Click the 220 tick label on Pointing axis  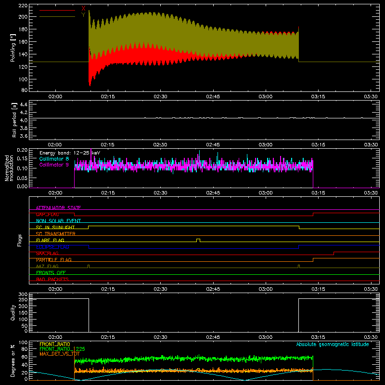tap(23, 5)
